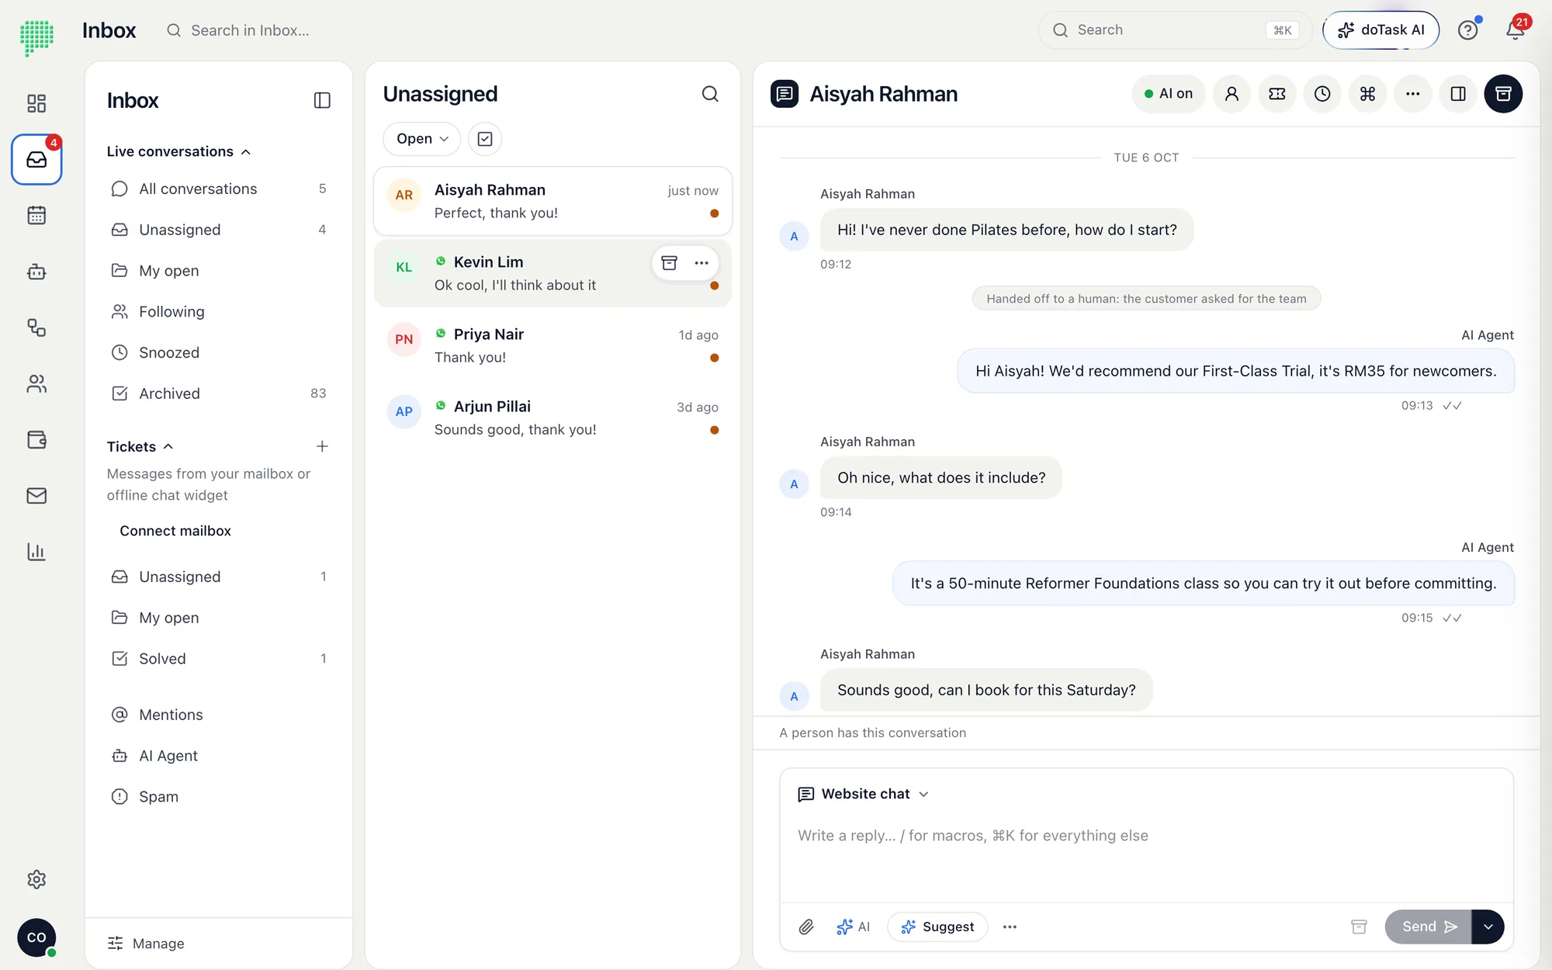The image size is (1552, 970).
Task: Open the Open status filter dropdown
Action: click(421, 139)
